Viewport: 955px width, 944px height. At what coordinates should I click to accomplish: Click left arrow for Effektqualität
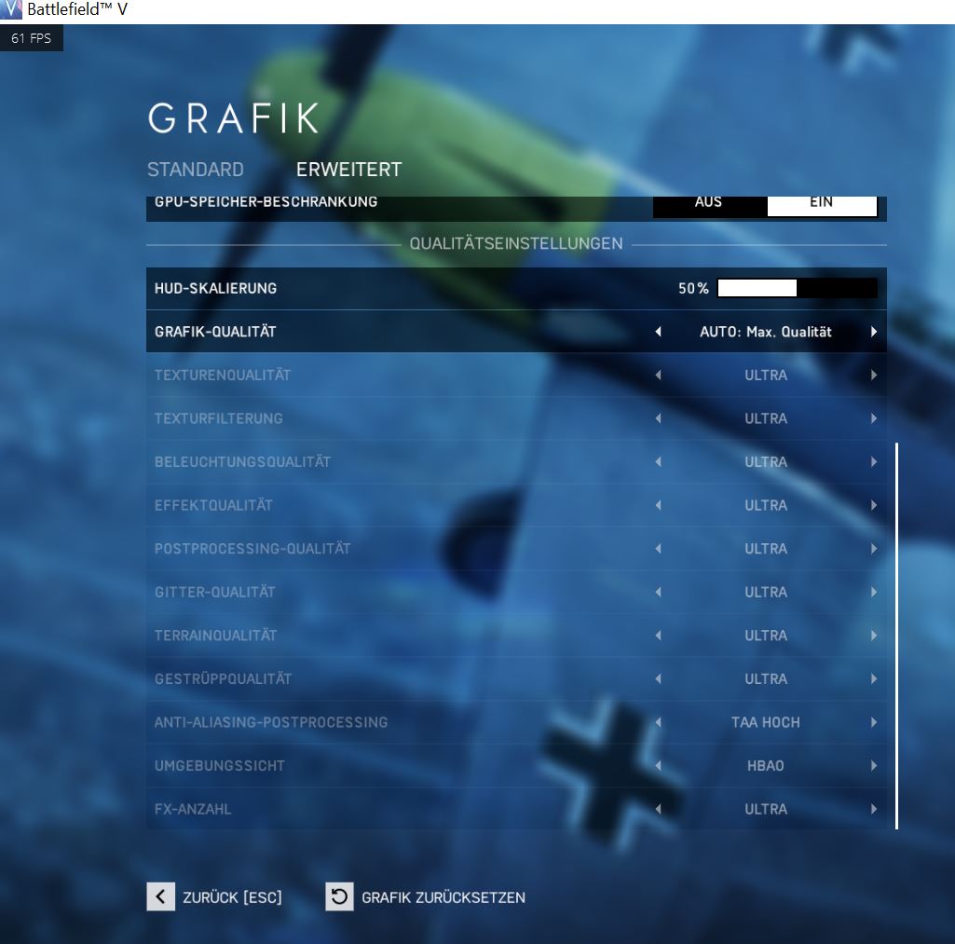coord(658,505)
